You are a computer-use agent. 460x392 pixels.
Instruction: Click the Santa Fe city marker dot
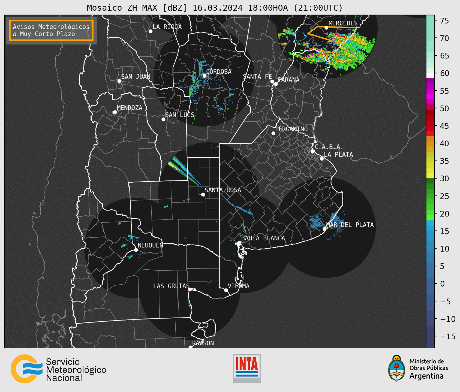272,82
